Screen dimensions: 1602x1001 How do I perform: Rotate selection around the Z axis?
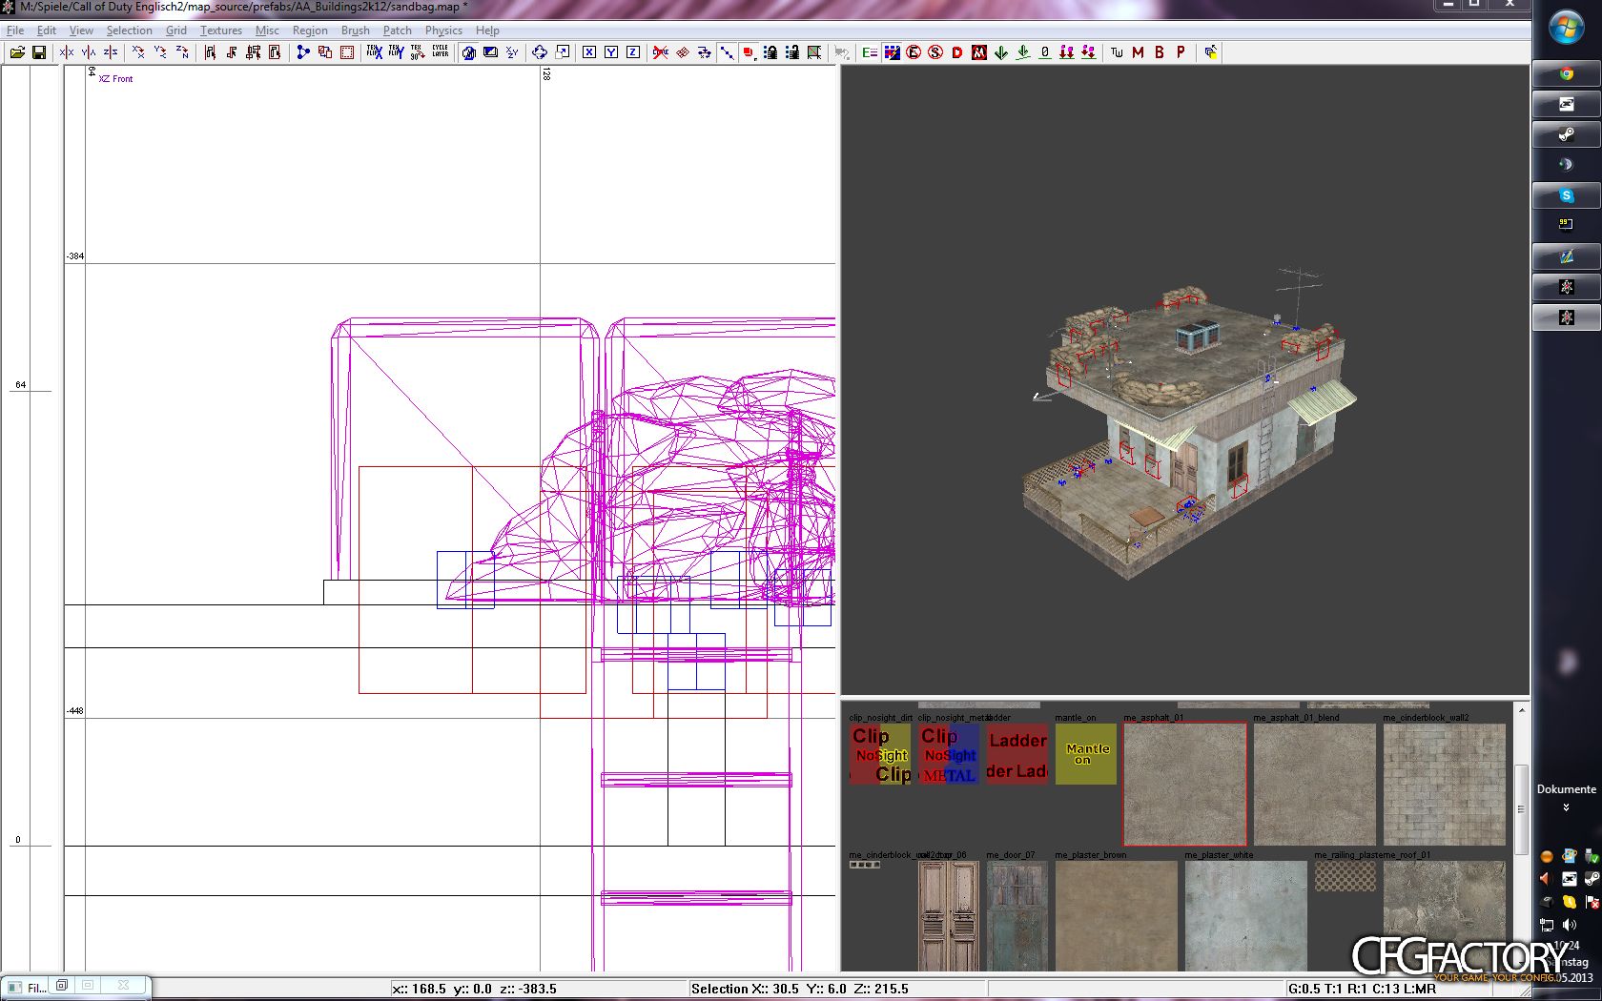pyautogui.click(x=182, y=52)
